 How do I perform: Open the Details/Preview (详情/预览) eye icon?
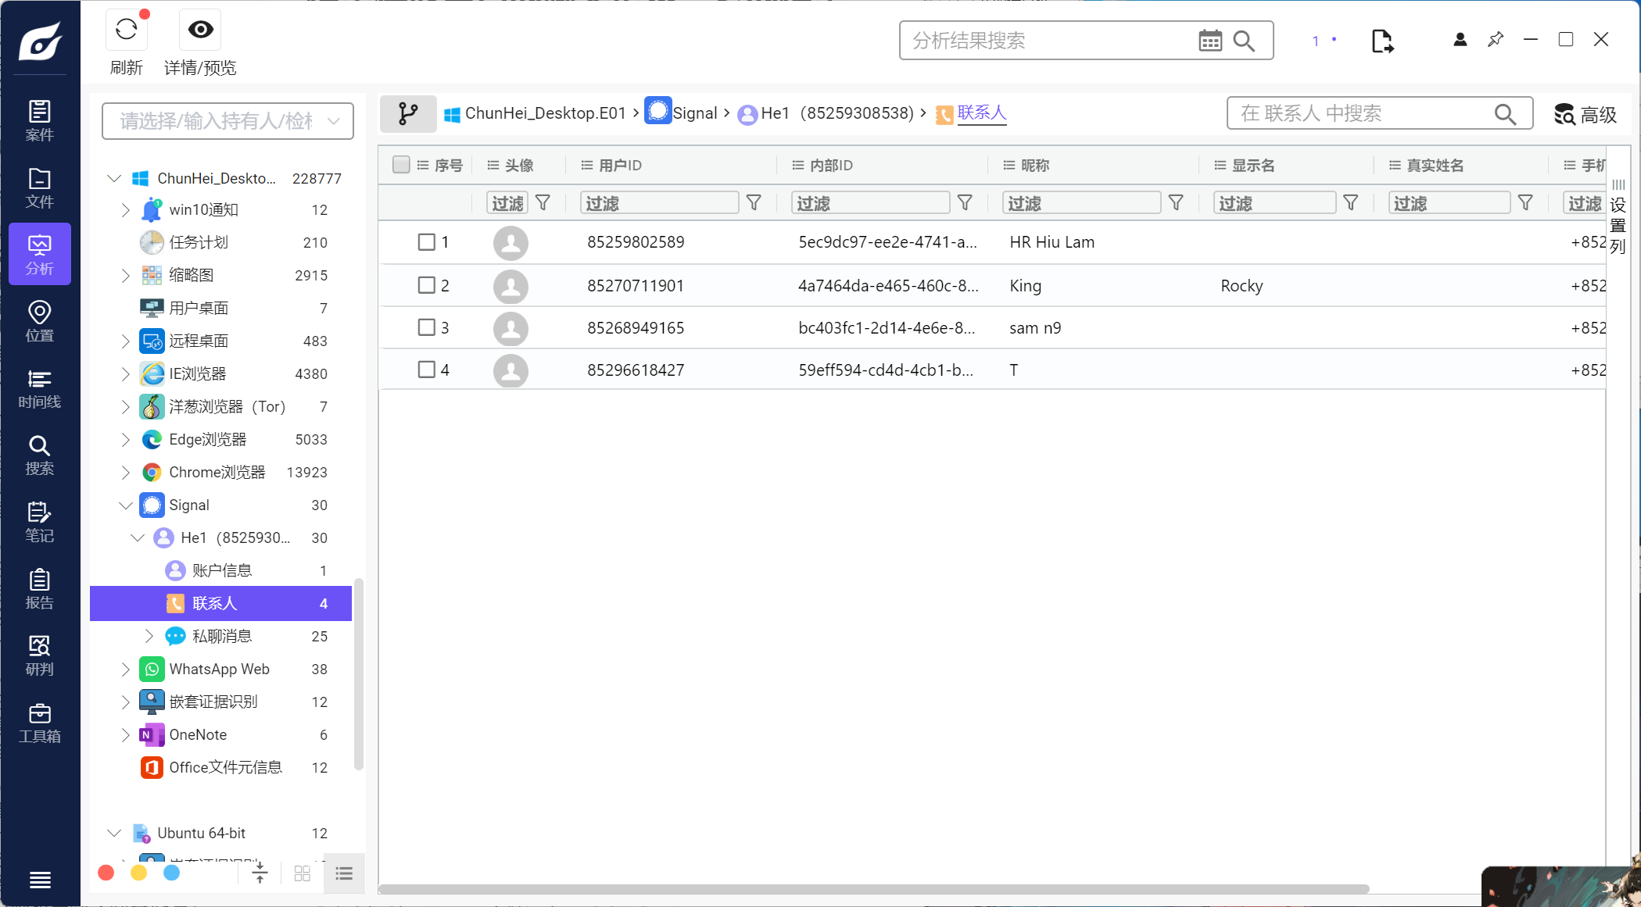tap(200, 30)
